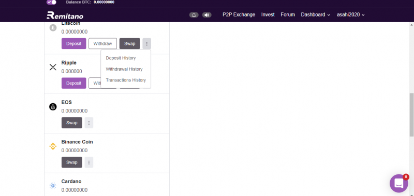414x196 pixels.
Task: Click the Ripple coin name
Action: [x=69, y=63]
